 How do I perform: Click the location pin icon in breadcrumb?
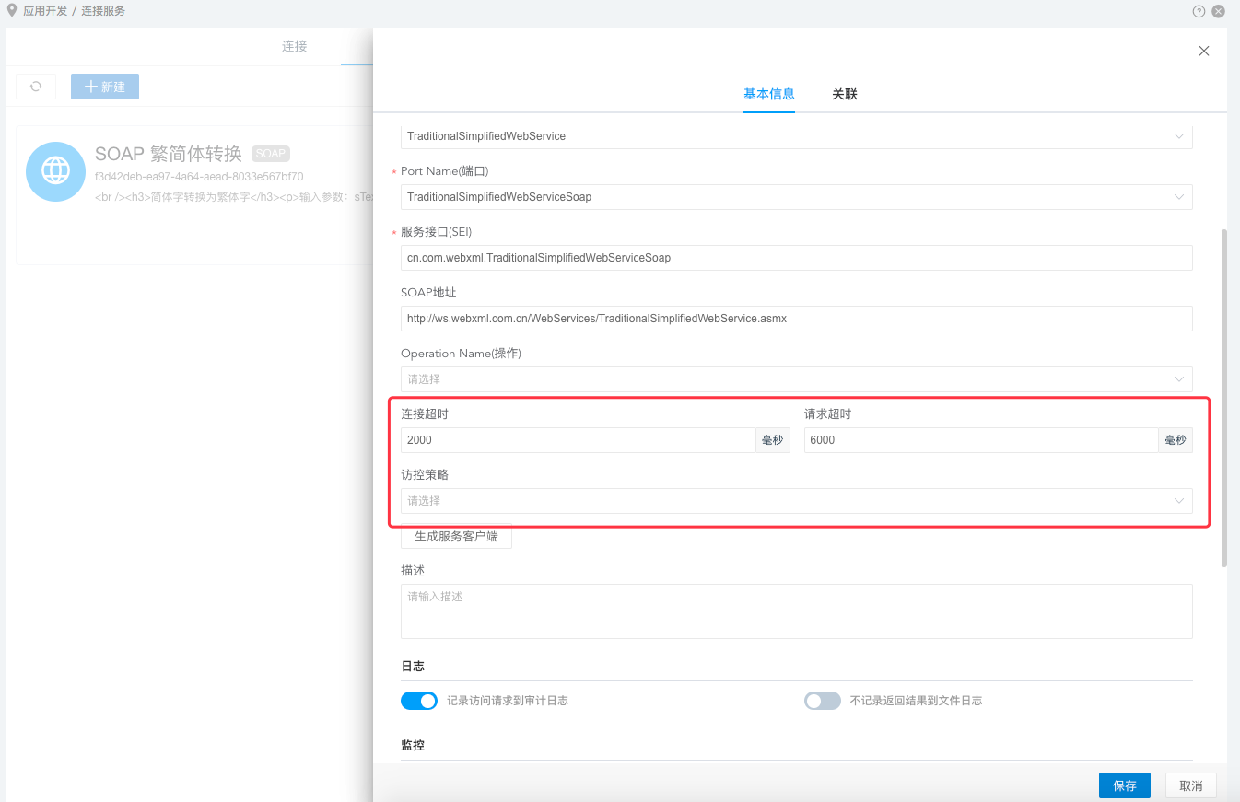(10, 10)
